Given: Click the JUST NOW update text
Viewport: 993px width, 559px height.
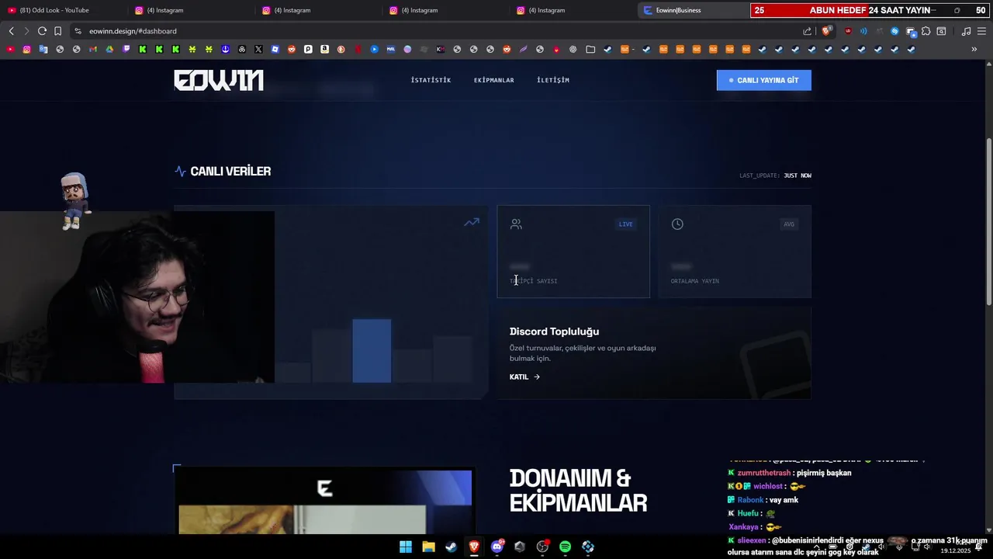Looking at the screenshot, I should 798,175.
